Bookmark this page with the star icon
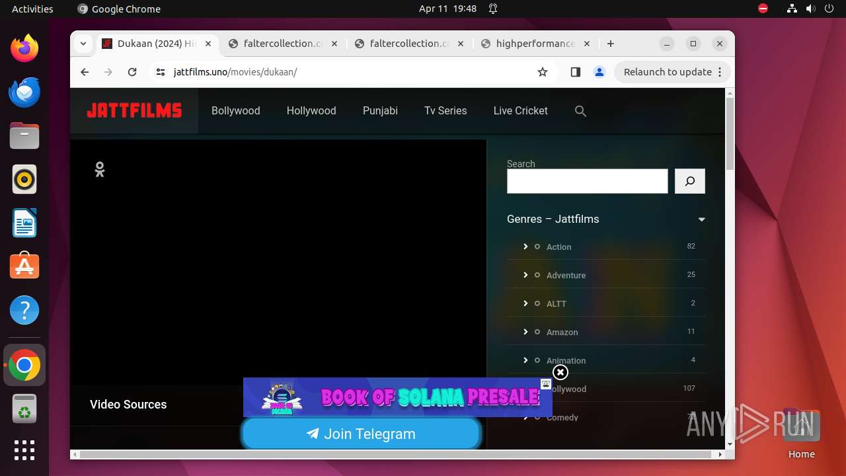The image size is (846, 476). click(543, 72)
